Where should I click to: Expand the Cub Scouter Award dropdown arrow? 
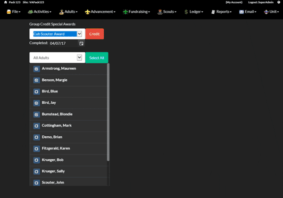[x=79, y=34]
